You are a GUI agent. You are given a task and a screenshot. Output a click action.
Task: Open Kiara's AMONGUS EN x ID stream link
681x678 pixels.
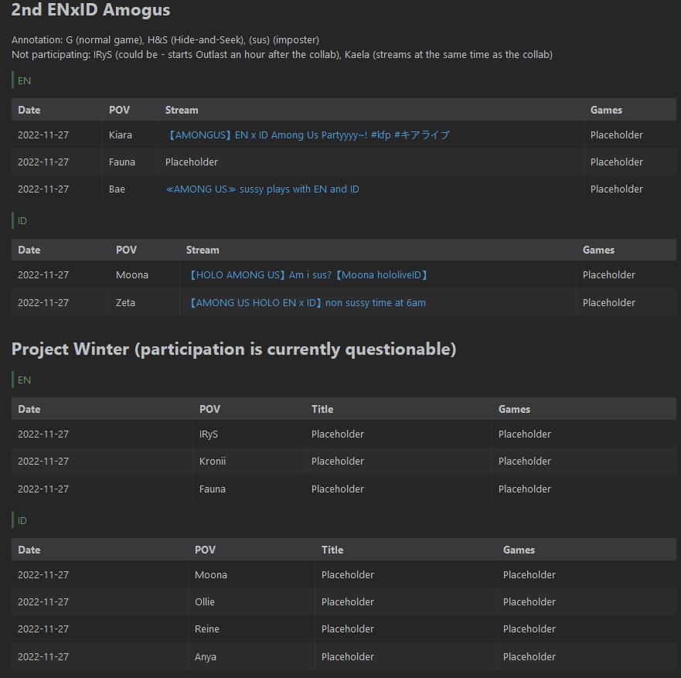pyautogui.click(x=308, y=135)
